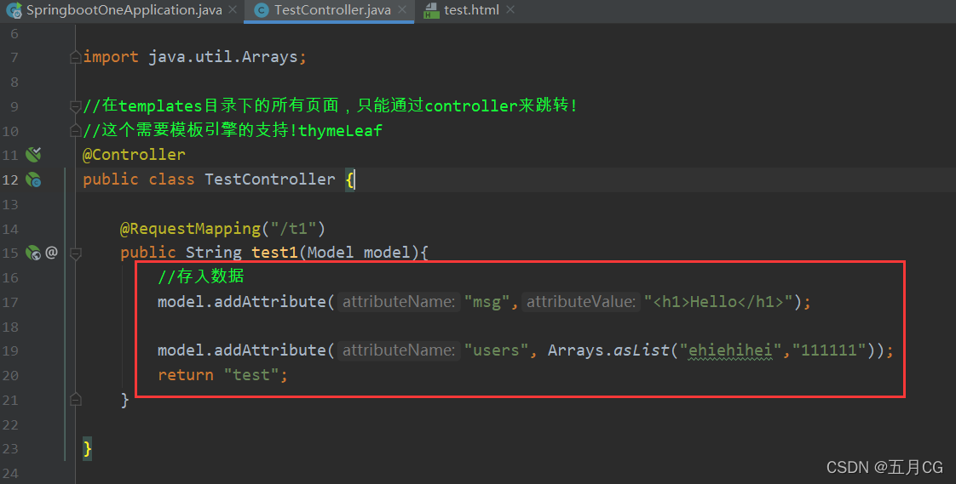The image size is (956, 484).
Task: Click the Spring bean gutter icon on line 11
Action: 33,155
